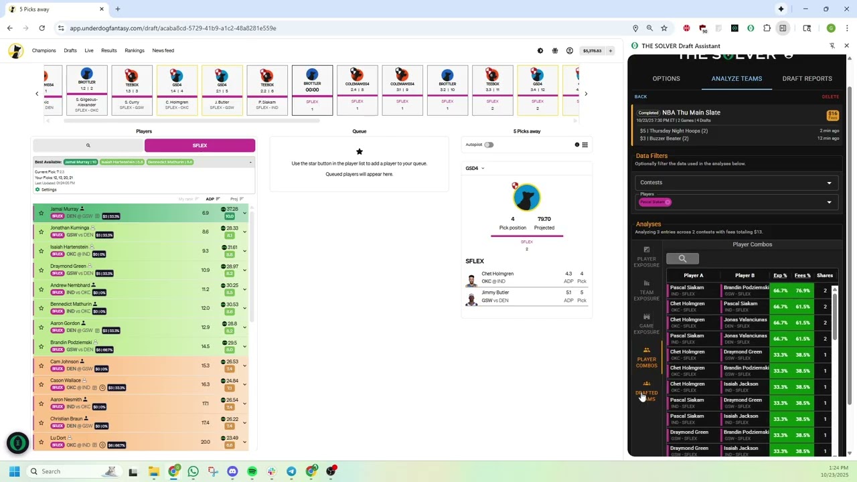Open the accessibility widget icon
This screenshot has width=857, height=482.
(18, 443)
